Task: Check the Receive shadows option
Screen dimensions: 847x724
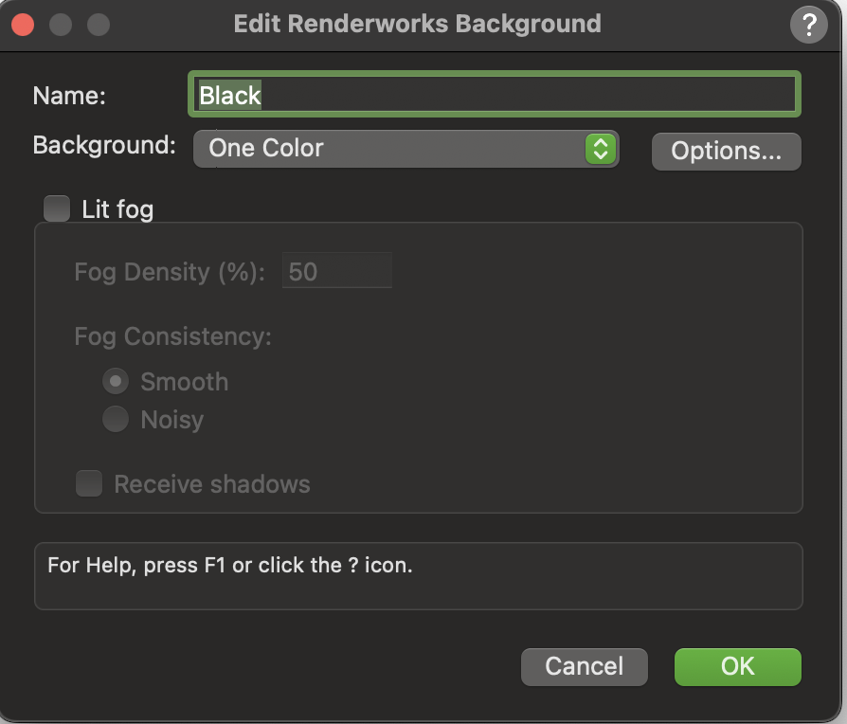Action: (89, 483)
